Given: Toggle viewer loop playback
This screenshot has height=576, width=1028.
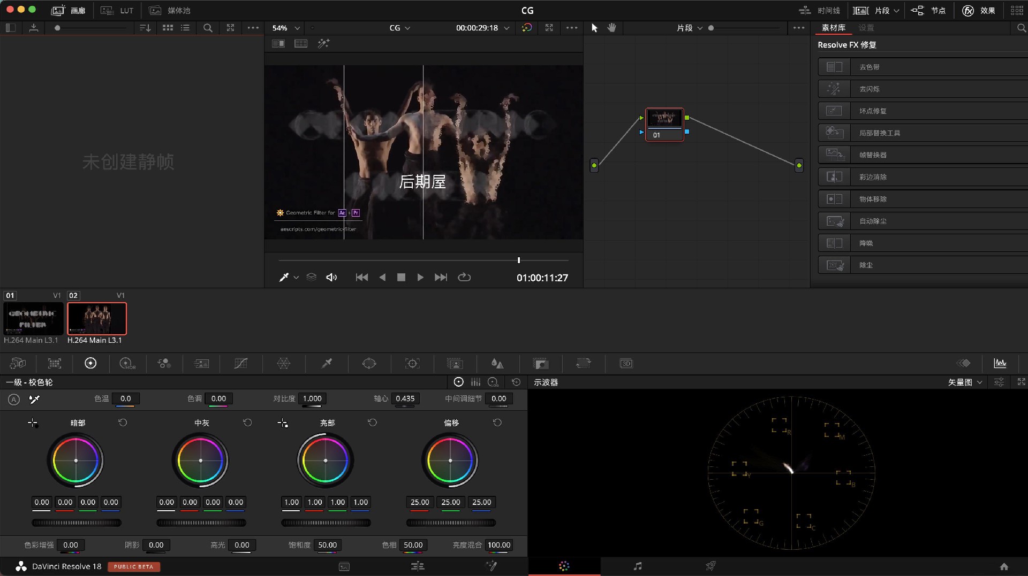Looking at the screenshot, I should click(464, 277).
